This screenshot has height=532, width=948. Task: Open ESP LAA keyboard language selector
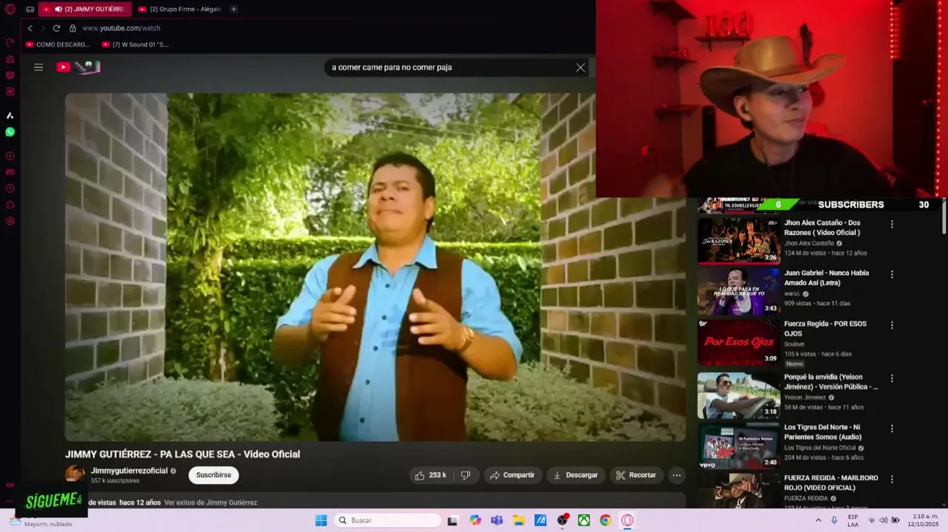(853, 520)
